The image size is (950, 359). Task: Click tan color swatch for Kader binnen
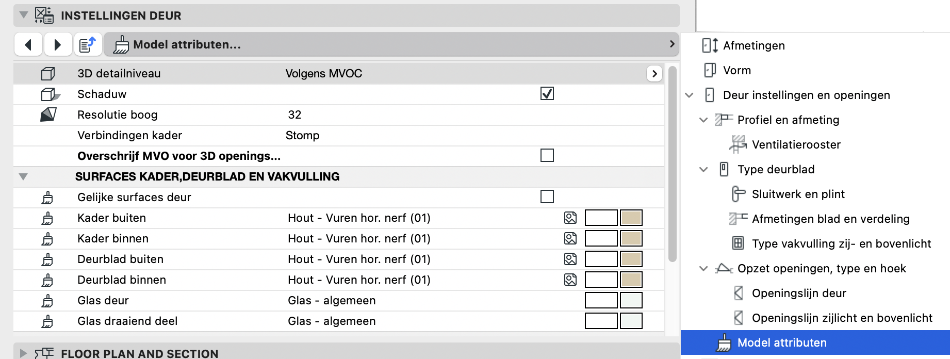pos(631,238)
